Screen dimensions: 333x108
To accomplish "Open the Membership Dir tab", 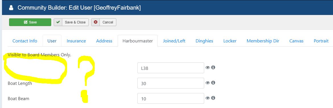I will [263, 41].
